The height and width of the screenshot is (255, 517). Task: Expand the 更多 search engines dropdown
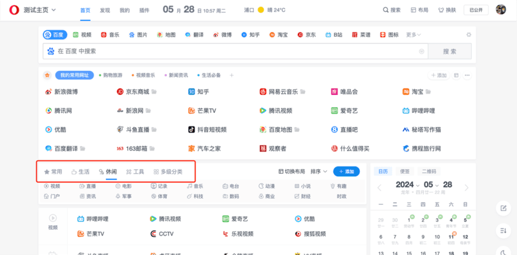coord(414,35)
